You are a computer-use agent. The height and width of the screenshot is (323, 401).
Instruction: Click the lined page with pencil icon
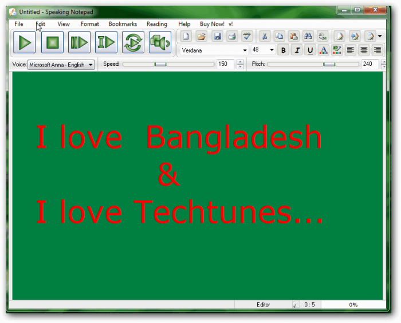pos(371,36)
